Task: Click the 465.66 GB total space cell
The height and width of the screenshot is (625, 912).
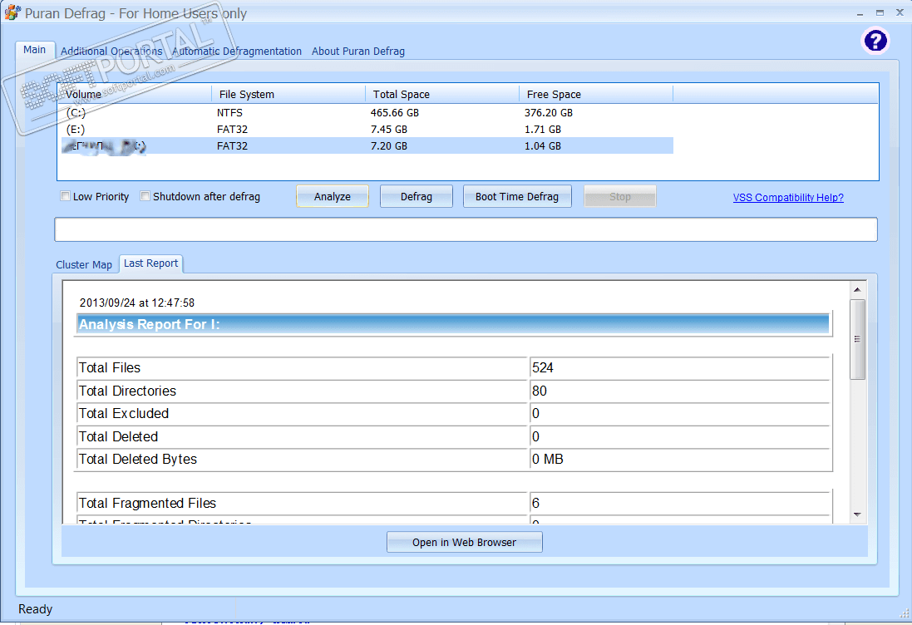Action: (394, 113)
